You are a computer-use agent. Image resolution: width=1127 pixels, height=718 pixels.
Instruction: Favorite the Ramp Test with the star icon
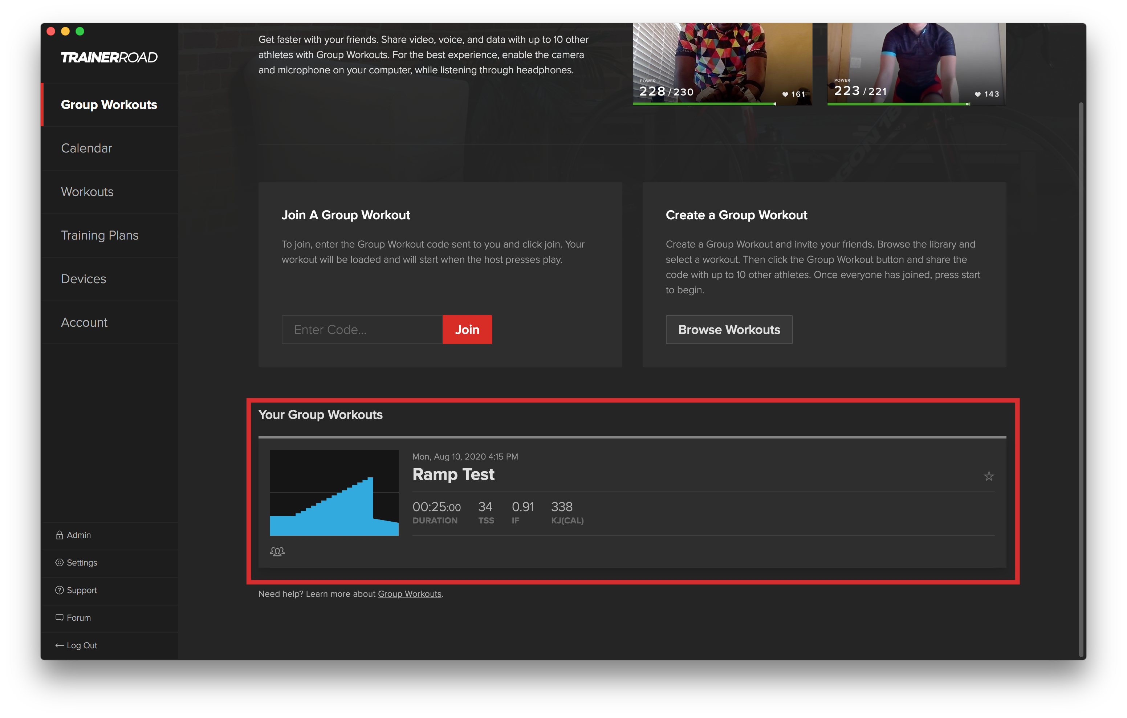988,476
